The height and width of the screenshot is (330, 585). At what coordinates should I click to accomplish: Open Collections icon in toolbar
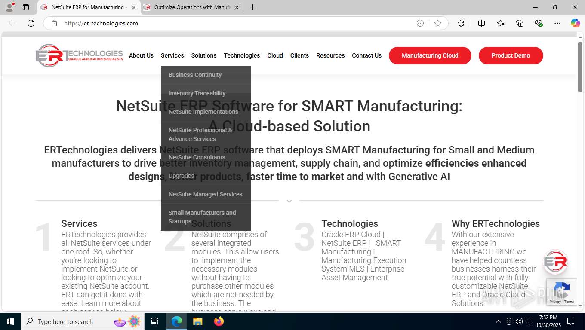click(520, 23)
